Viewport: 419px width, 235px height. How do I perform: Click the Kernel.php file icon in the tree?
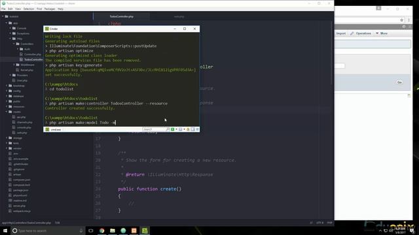(x=18, y=70)
